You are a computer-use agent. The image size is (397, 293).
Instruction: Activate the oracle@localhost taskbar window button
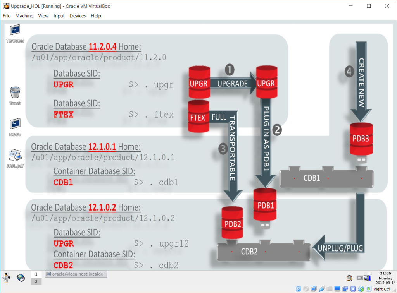pyautogui.click(x=76, y=274)
